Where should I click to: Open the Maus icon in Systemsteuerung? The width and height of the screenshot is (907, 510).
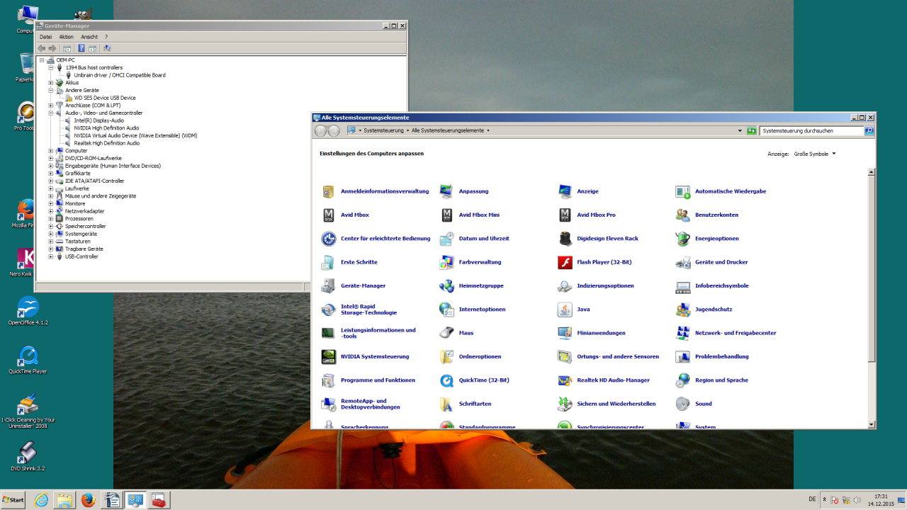446,333
